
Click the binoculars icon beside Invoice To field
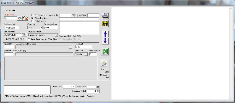[x=74, y=15]
